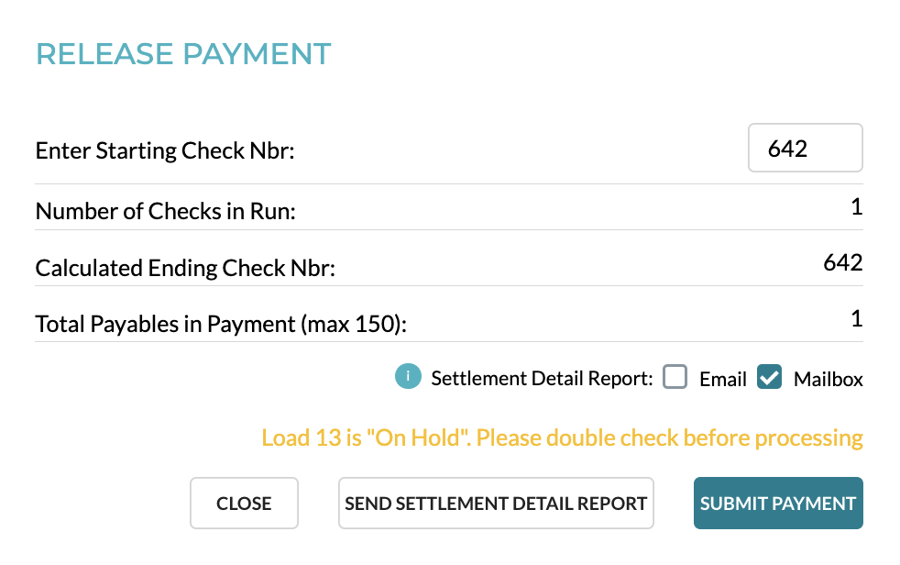Image resolution: width=900 pixels, height=565 pixels.
Task: Click SEND SETTLEMENT DETAIL REPORT
Action: pos(496,503)
